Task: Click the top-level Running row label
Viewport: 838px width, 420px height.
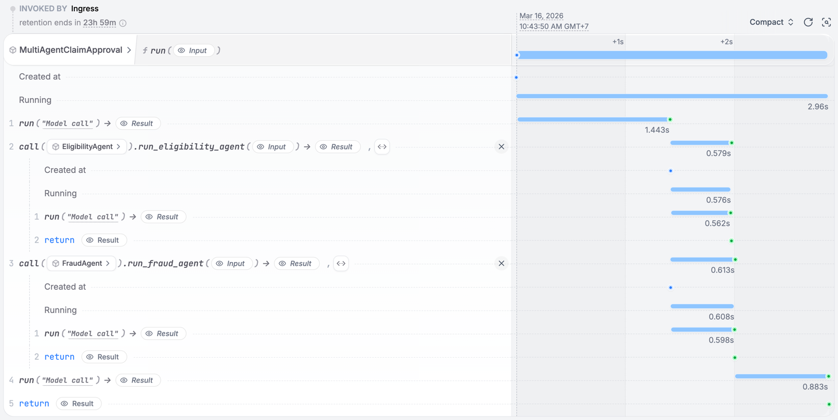Action: pos(35,100)
